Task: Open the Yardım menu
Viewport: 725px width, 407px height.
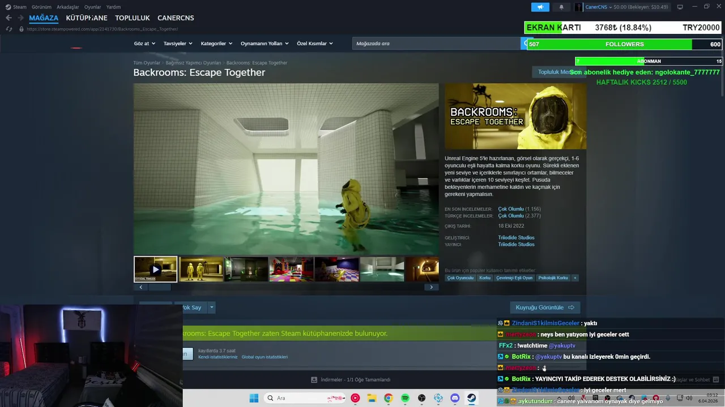Action: tap(113, 7)
